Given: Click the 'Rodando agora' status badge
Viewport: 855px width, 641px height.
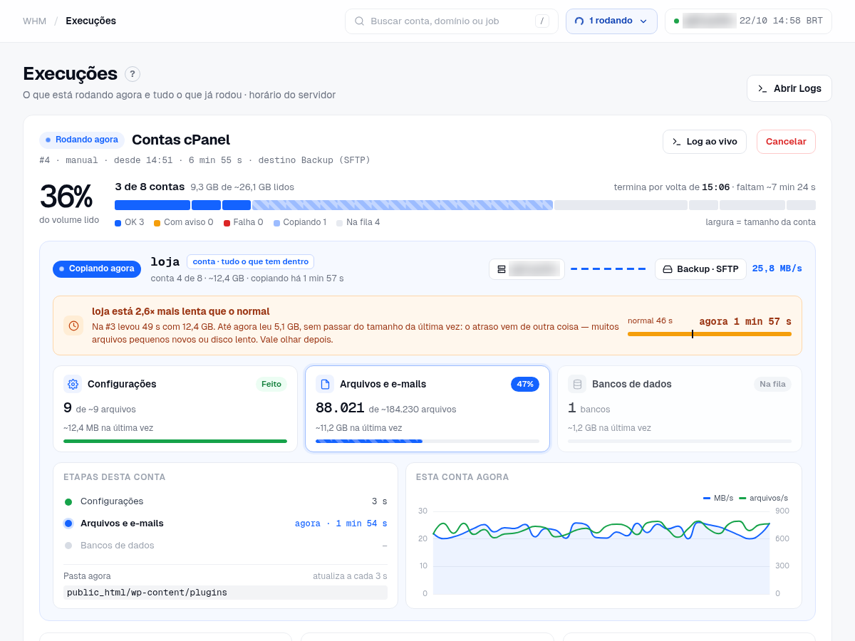Looking at the screenshot, I should (82, 140).
